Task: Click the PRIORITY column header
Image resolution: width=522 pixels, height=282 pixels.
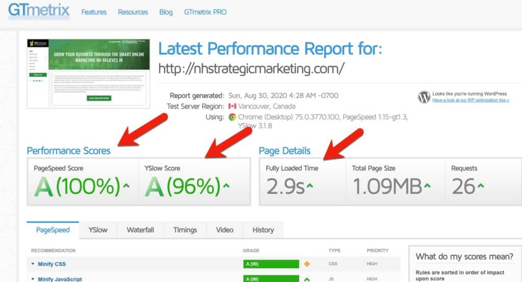Action: 378,250
